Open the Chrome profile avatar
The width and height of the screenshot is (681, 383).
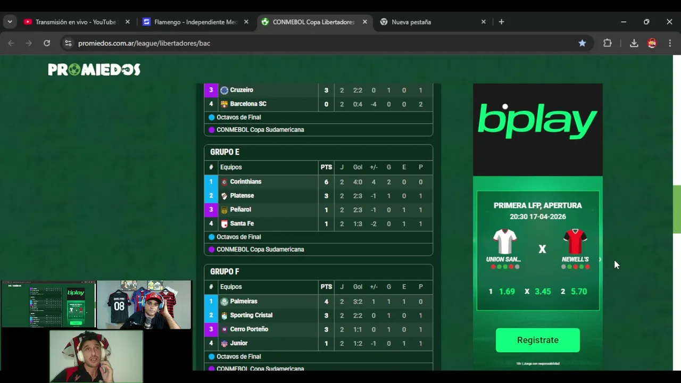point(652,43)
